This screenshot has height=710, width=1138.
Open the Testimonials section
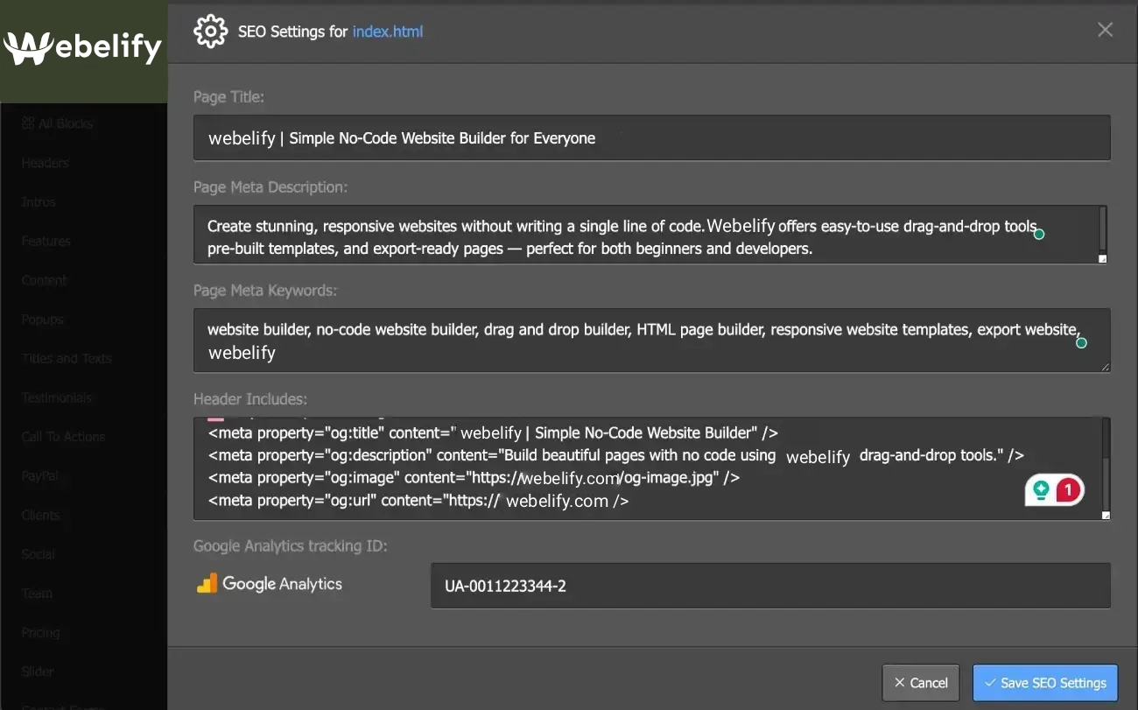tap(56, 397)
